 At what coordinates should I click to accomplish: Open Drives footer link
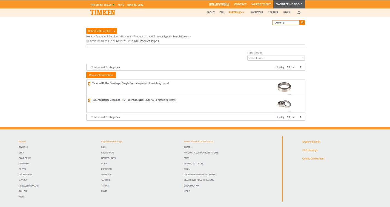22,169
